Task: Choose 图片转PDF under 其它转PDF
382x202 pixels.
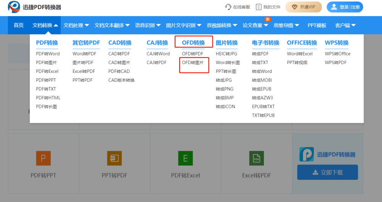Action: click(83, 63)
